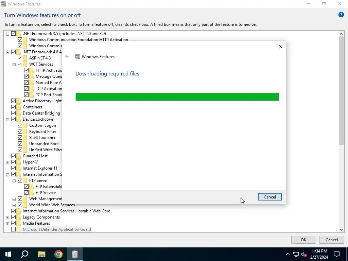Expand the Media Features node
The width and height of the screenshot is (348, 261).
pyautogui.click(x=7, y=224)
